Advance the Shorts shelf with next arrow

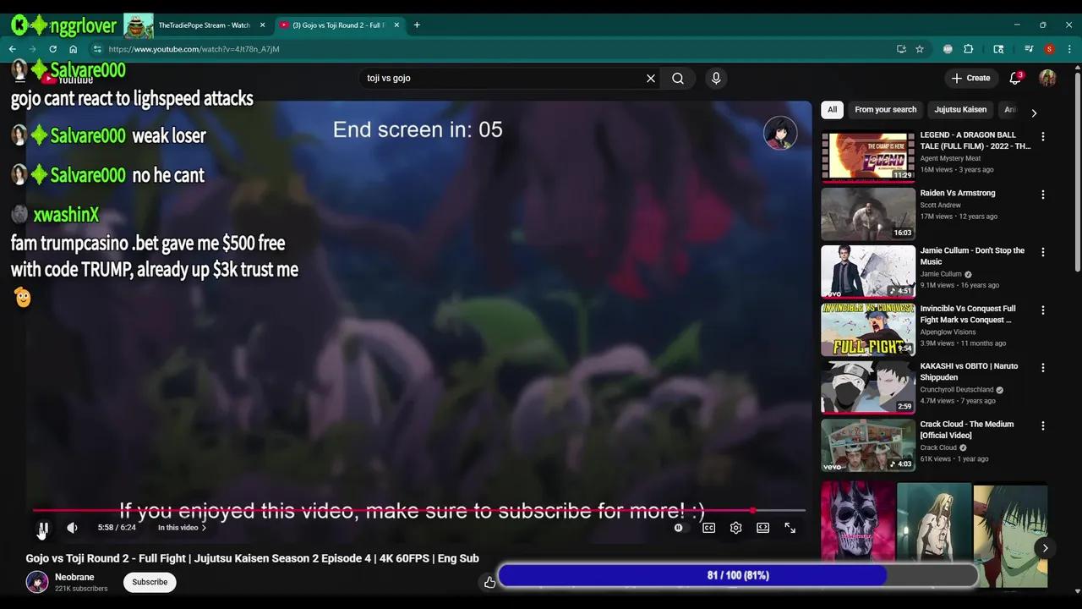coord(1045,548)
